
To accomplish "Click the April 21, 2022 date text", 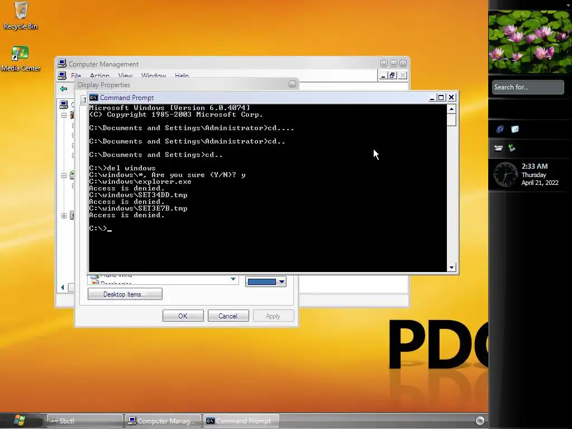I will [x=540, y=183].
